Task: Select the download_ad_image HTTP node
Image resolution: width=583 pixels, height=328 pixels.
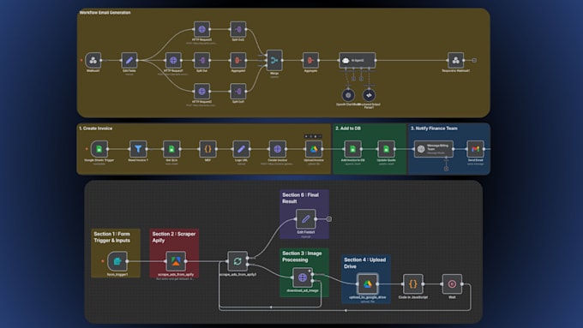Action: click(x=303, y=277)
